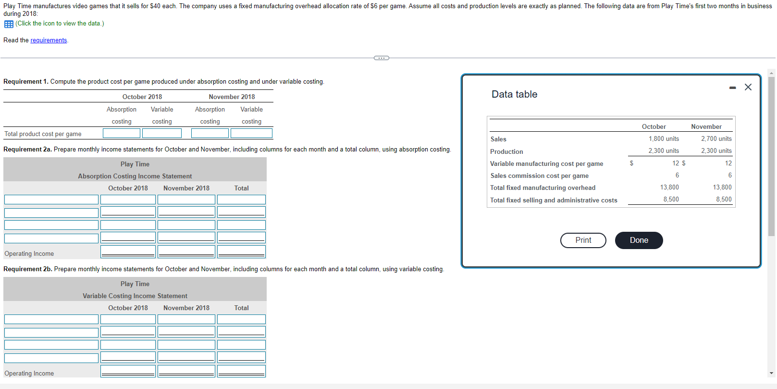Click the '1,800 units' October sales value
This screenshot has width=777, height=389.
click(x=664, y=139)
